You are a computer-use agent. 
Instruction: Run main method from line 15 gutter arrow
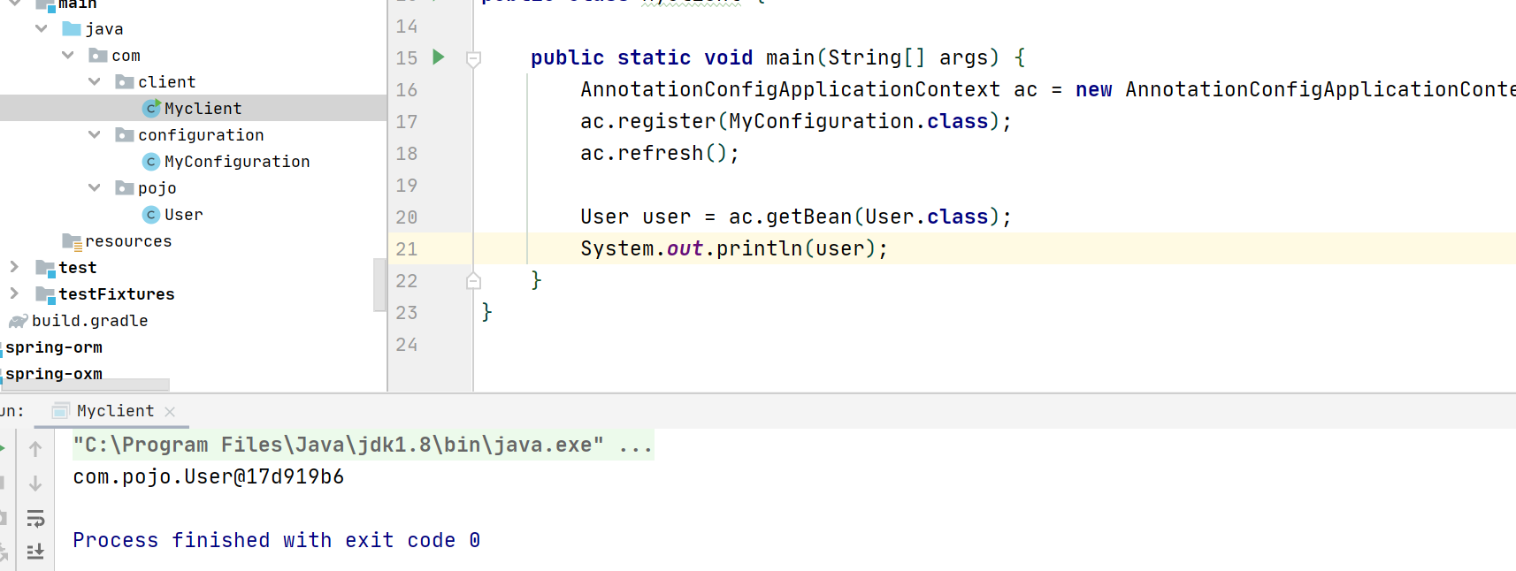tap(438, 57)
